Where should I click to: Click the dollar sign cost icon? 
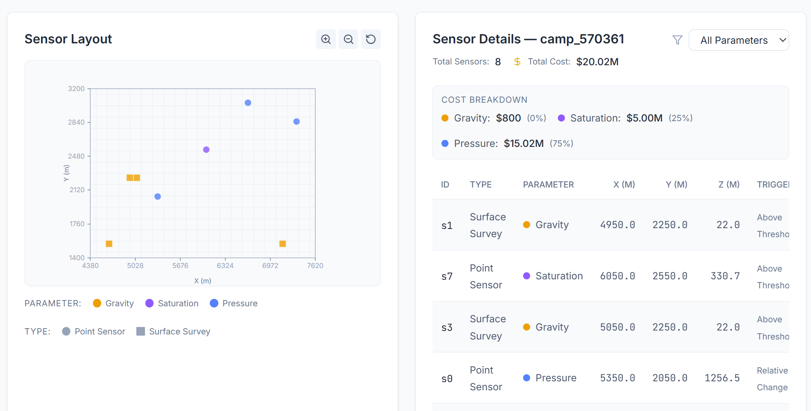pos(517,62)
